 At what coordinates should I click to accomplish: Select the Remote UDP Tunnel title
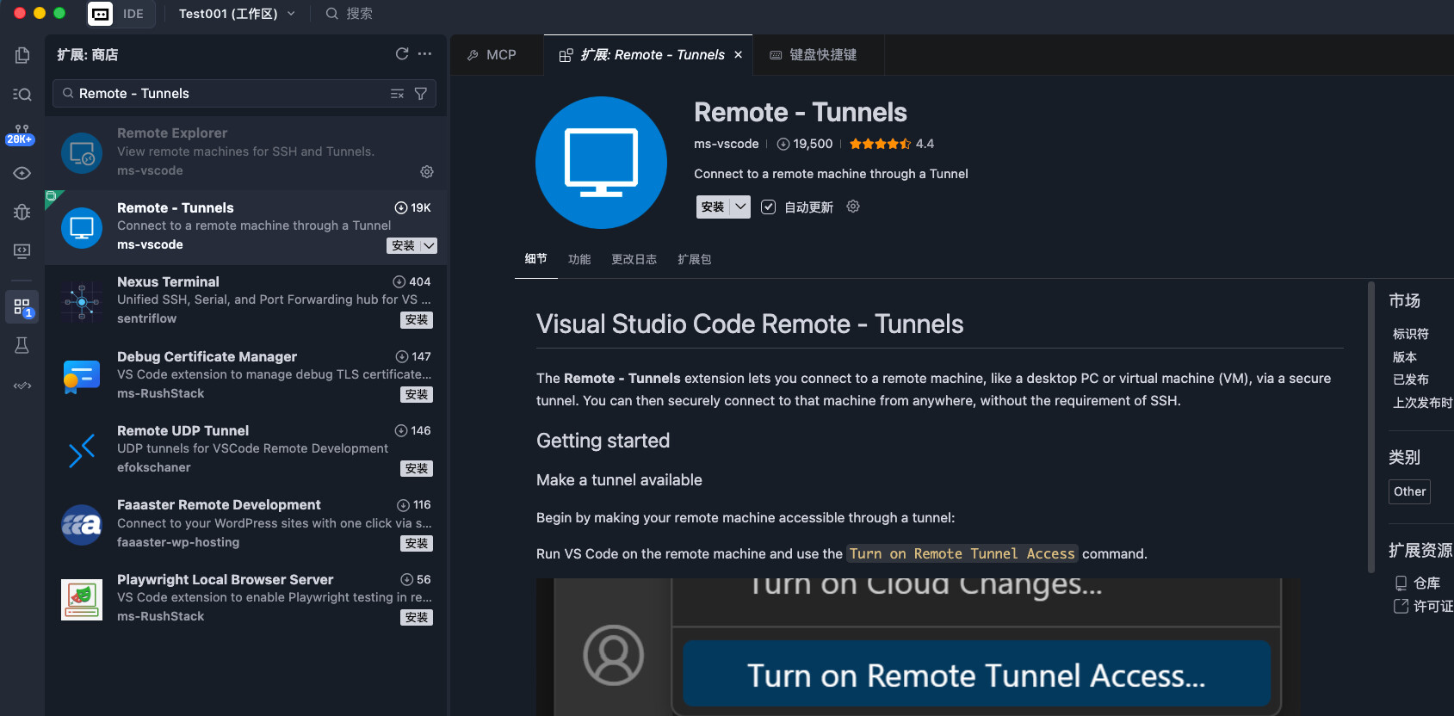tap(183, 430)
